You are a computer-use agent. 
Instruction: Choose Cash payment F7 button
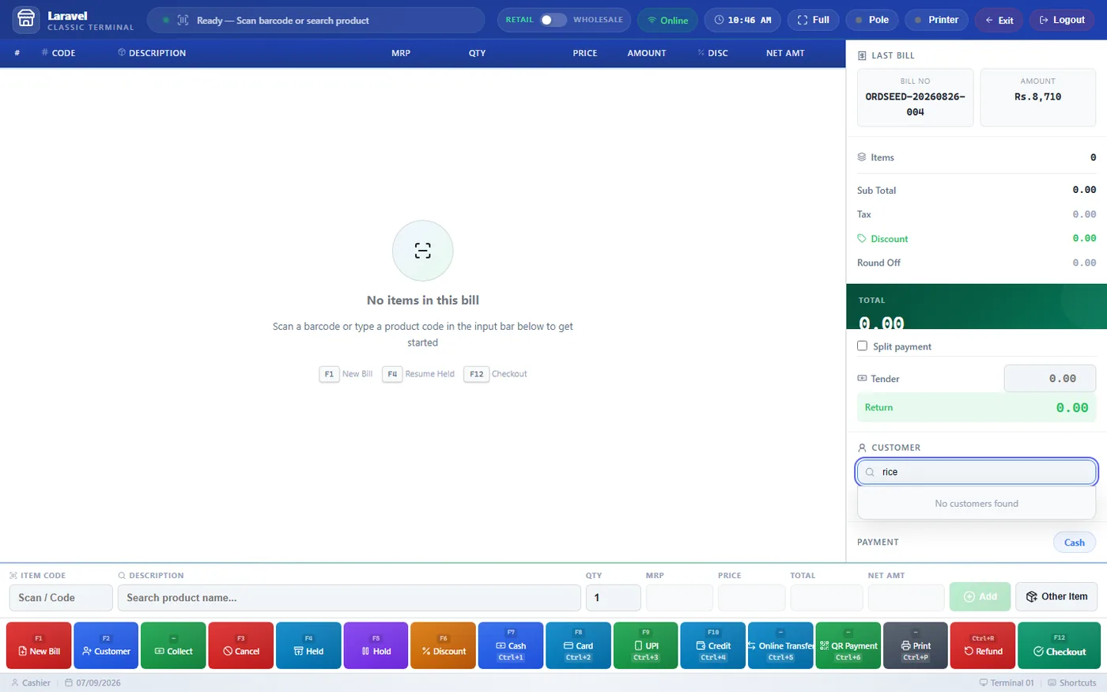(511, 645)
